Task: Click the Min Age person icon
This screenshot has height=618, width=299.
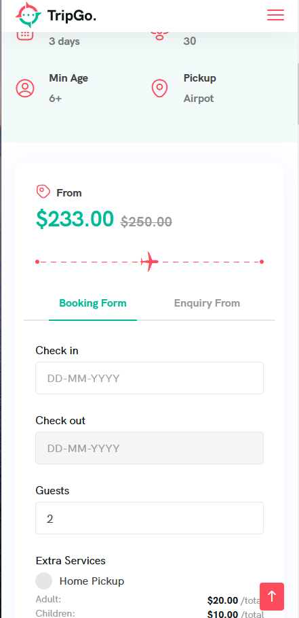Action: click(25, 88)
